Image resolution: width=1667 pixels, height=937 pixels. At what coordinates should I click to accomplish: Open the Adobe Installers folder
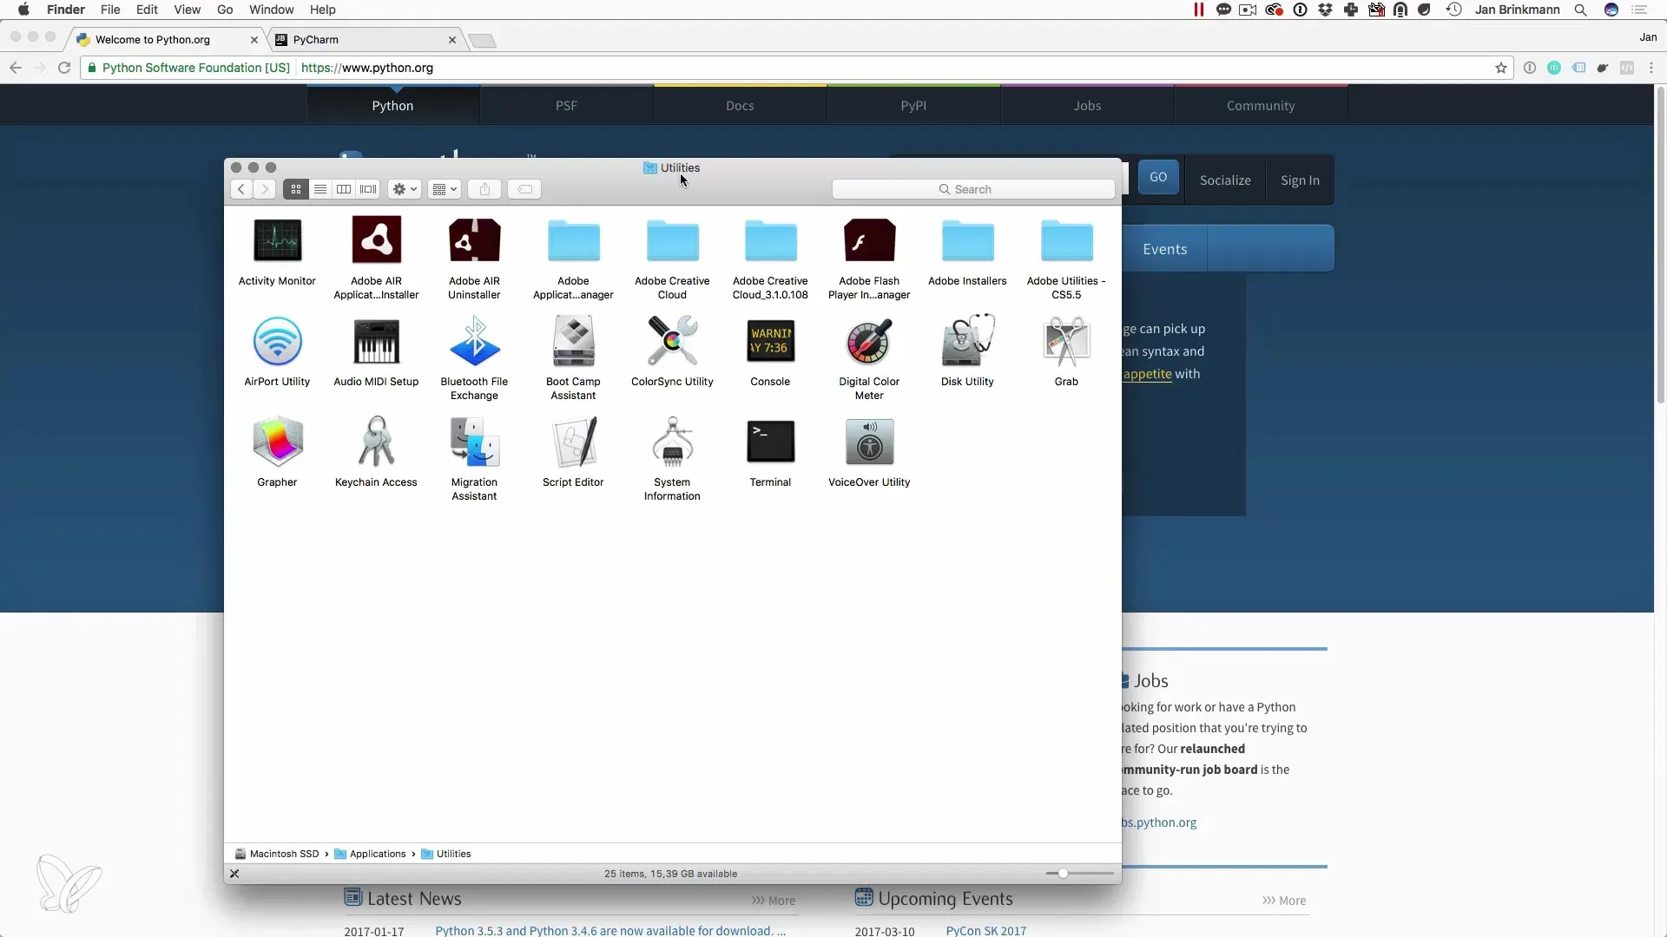click(967, 240)
